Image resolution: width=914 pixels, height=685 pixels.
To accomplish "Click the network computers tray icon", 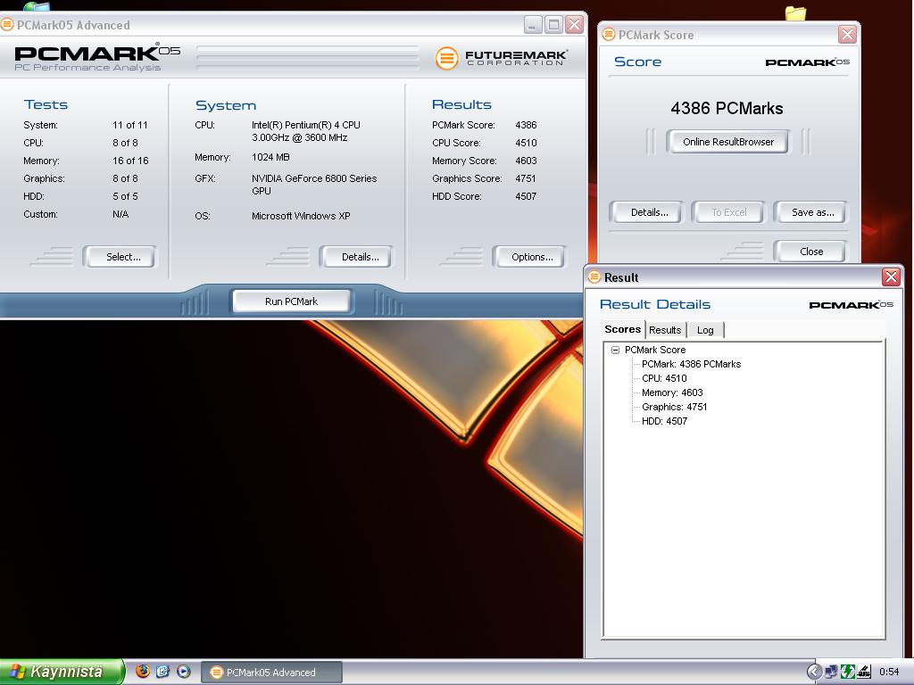I will 831,672.
